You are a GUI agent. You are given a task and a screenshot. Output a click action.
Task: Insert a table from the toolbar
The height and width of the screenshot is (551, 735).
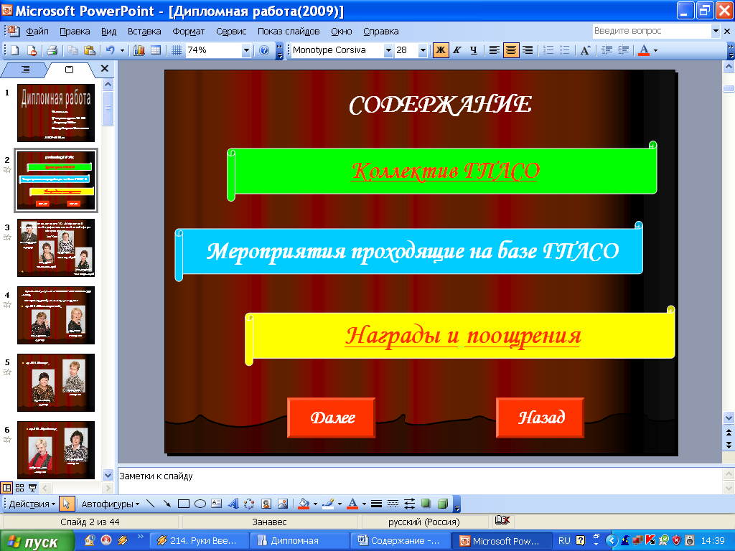tap(156, 50)
